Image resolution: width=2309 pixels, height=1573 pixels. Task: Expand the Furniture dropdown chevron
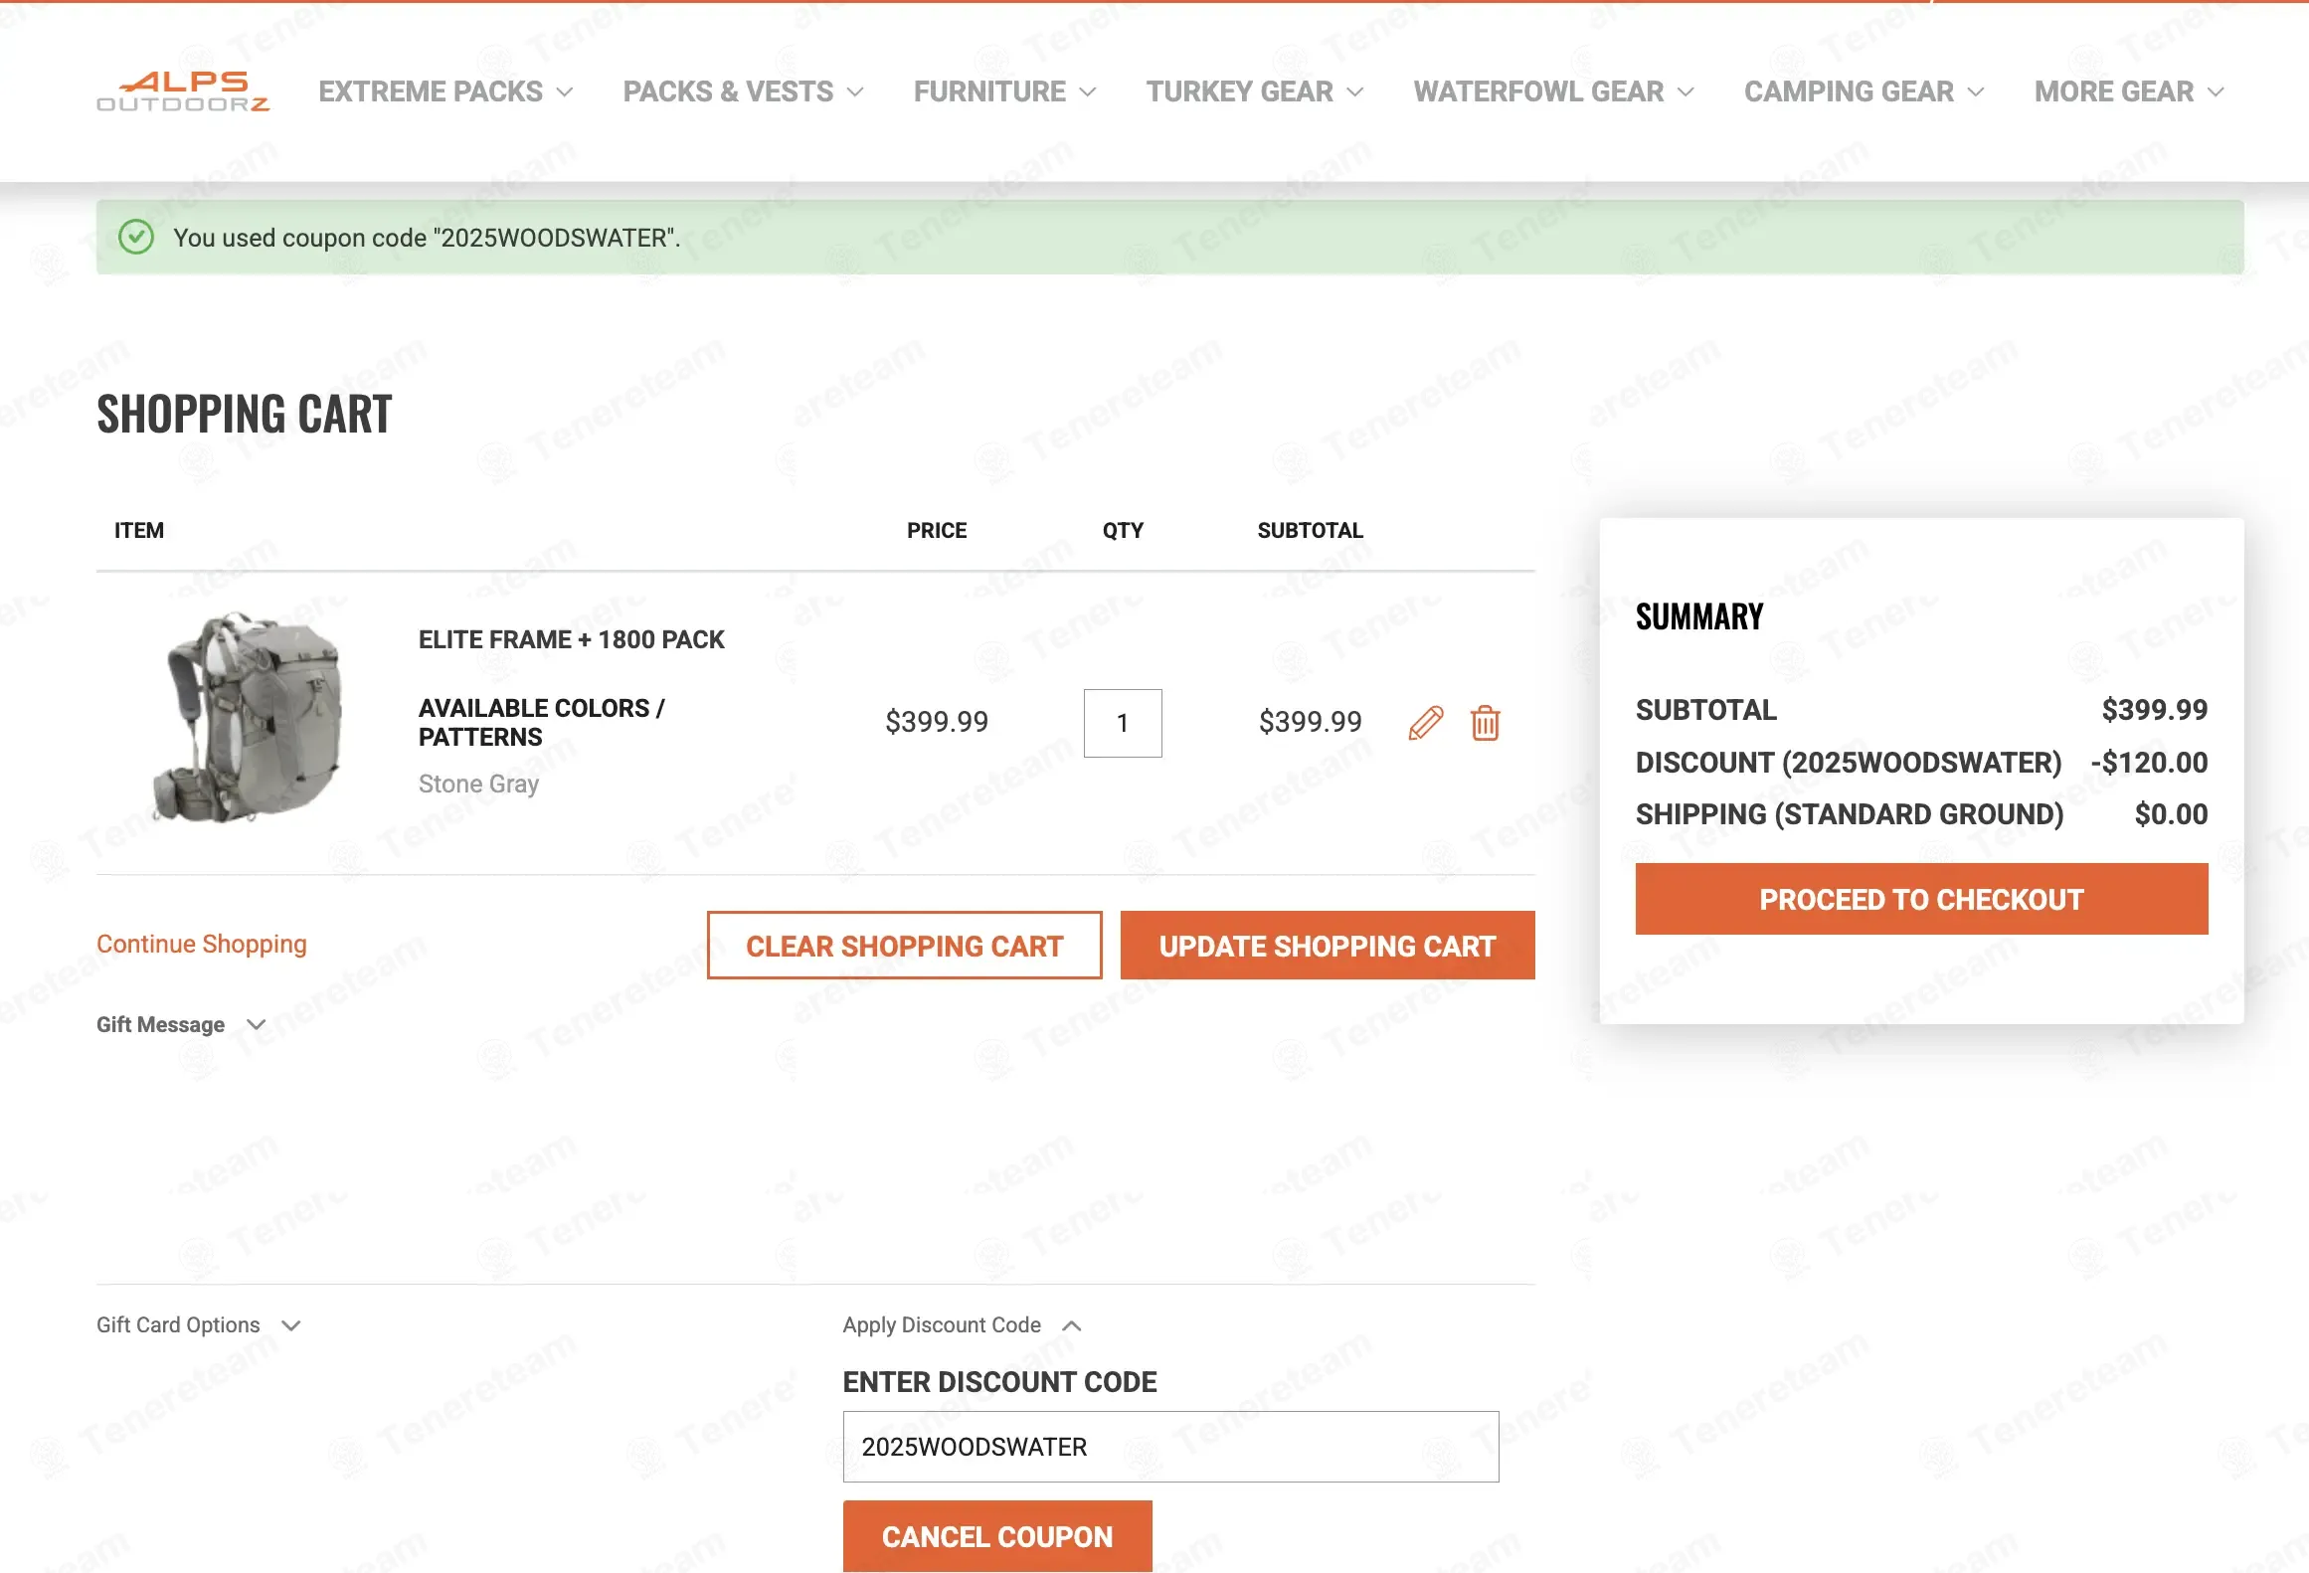pos(1088,92)
